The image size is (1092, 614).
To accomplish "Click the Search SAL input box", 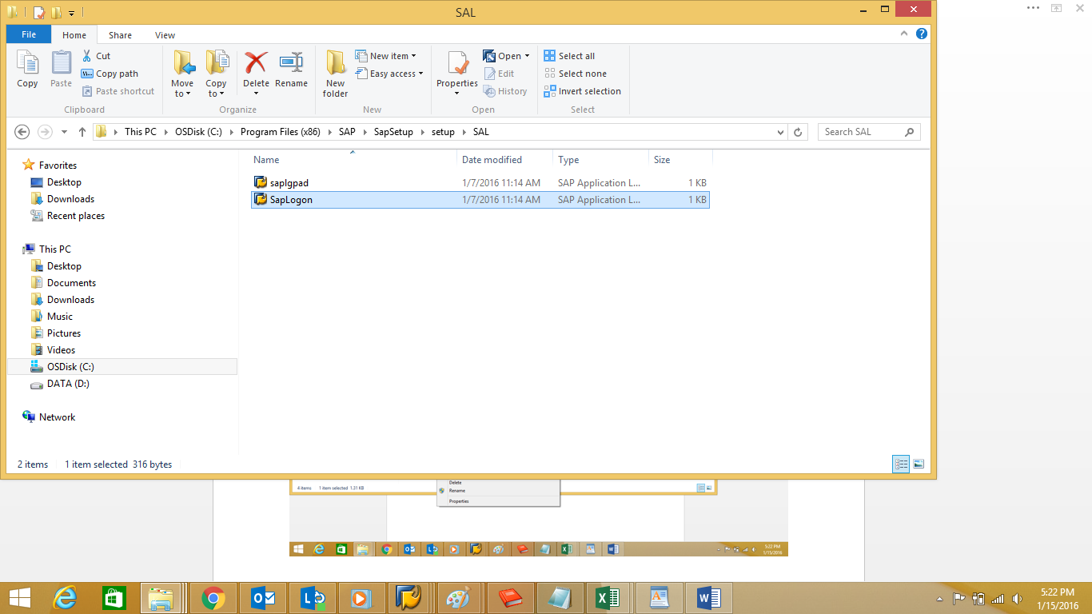I will (x=861, y=132).
